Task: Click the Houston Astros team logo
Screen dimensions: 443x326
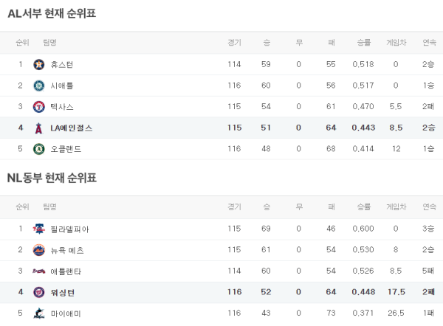Action: click(38, 64)
